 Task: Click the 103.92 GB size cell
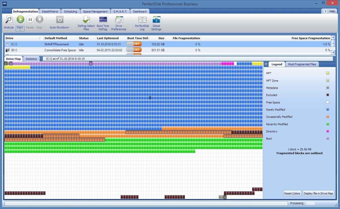[158, 44]
